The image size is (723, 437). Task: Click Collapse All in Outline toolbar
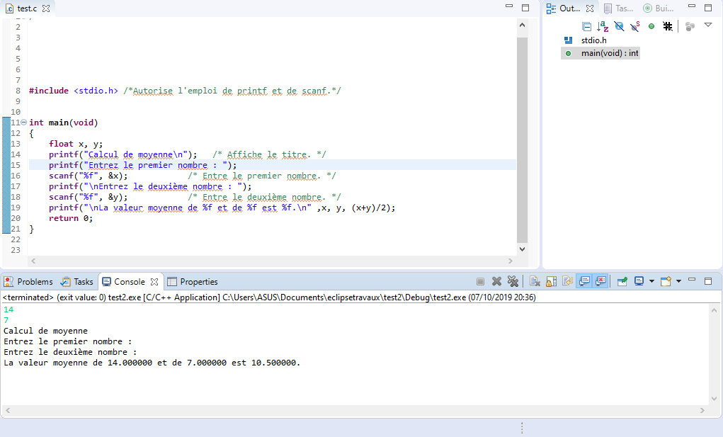[x=586, y=26]
